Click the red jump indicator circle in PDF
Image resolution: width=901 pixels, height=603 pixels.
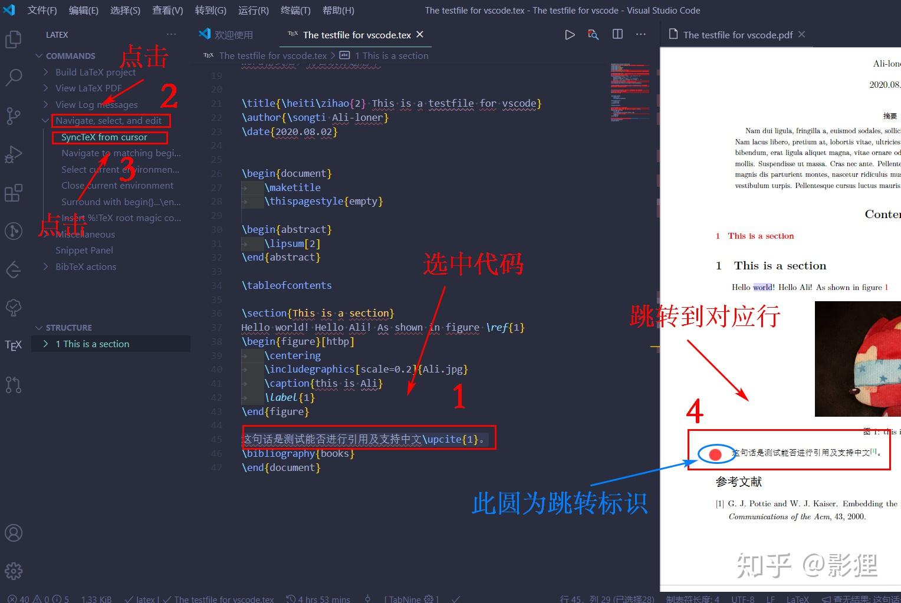click(715, 454)
